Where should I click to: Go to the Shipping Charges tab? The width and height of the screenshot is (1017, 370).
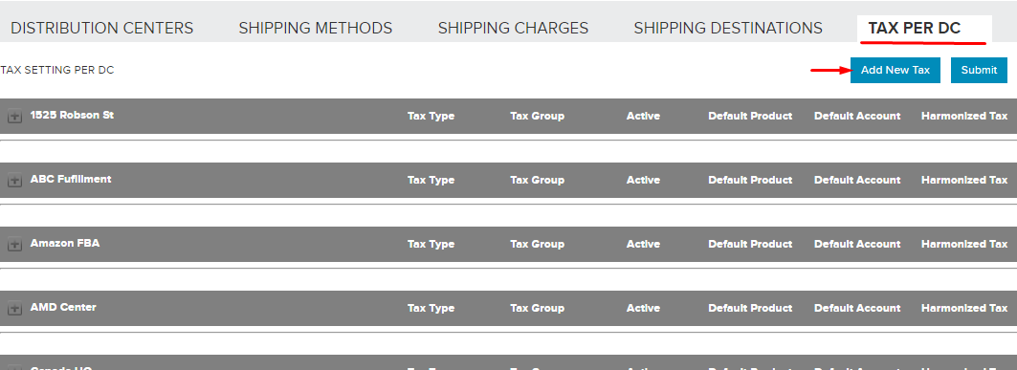tap(513, 28)
